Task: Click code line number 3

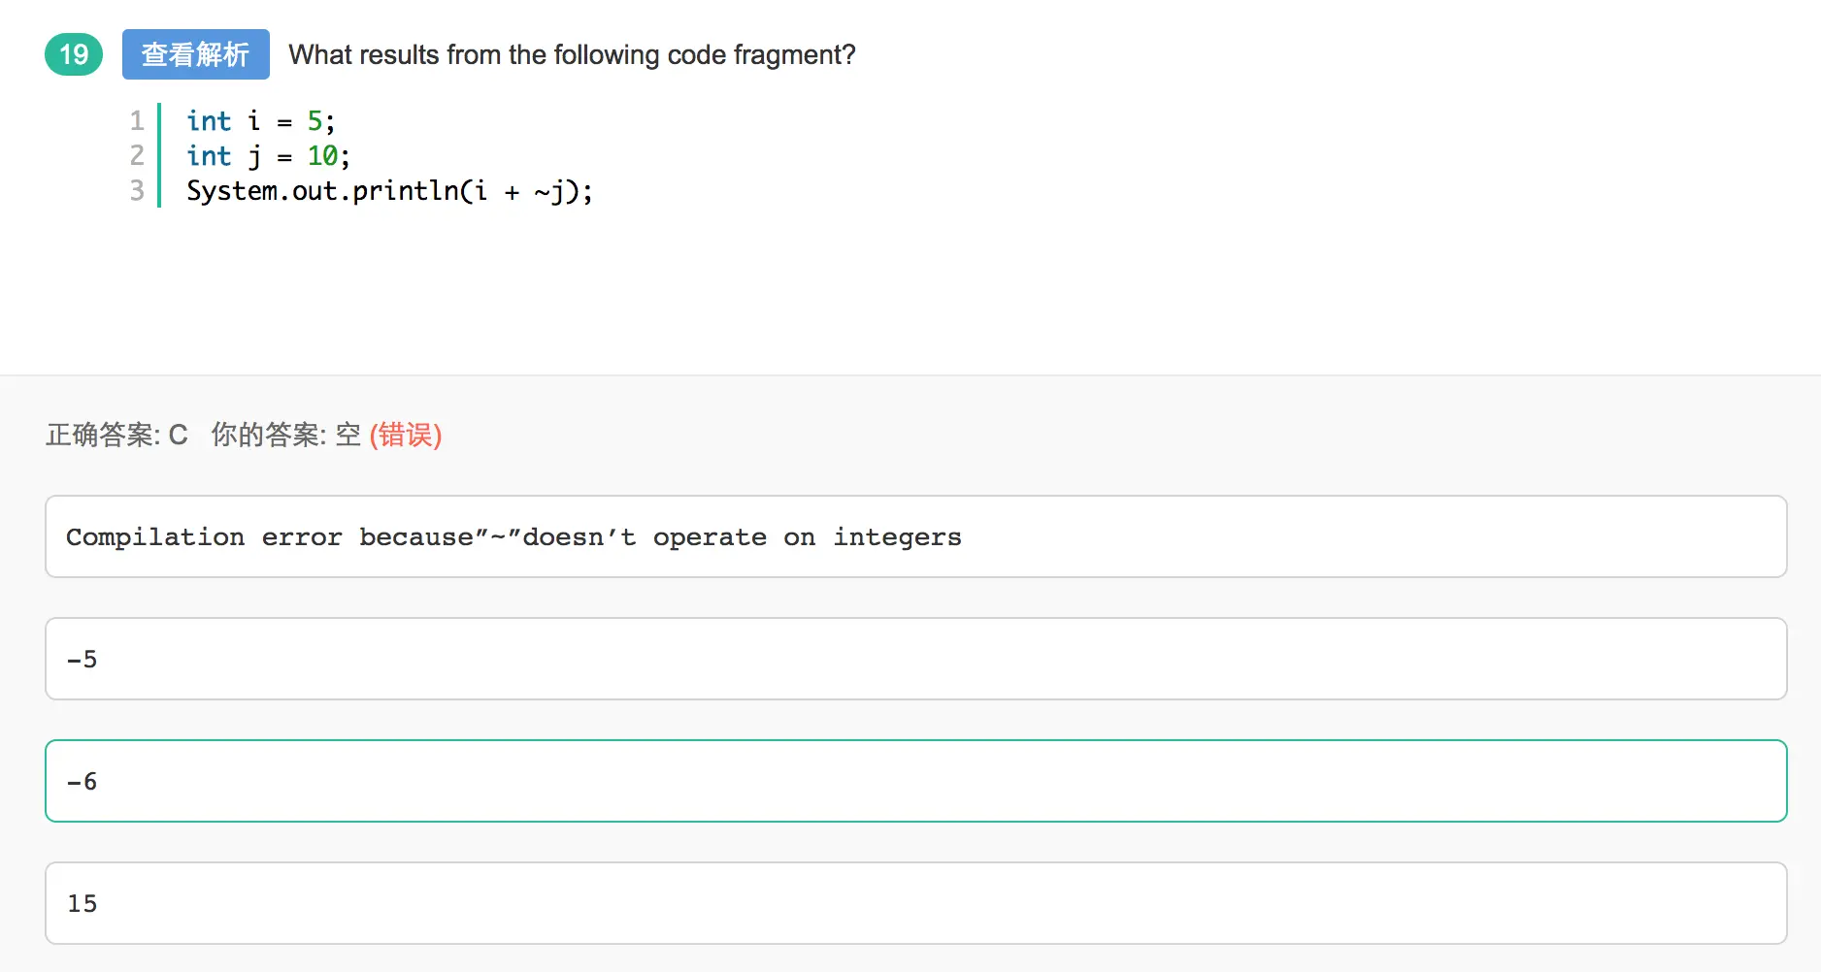Action: coord(137,191)
